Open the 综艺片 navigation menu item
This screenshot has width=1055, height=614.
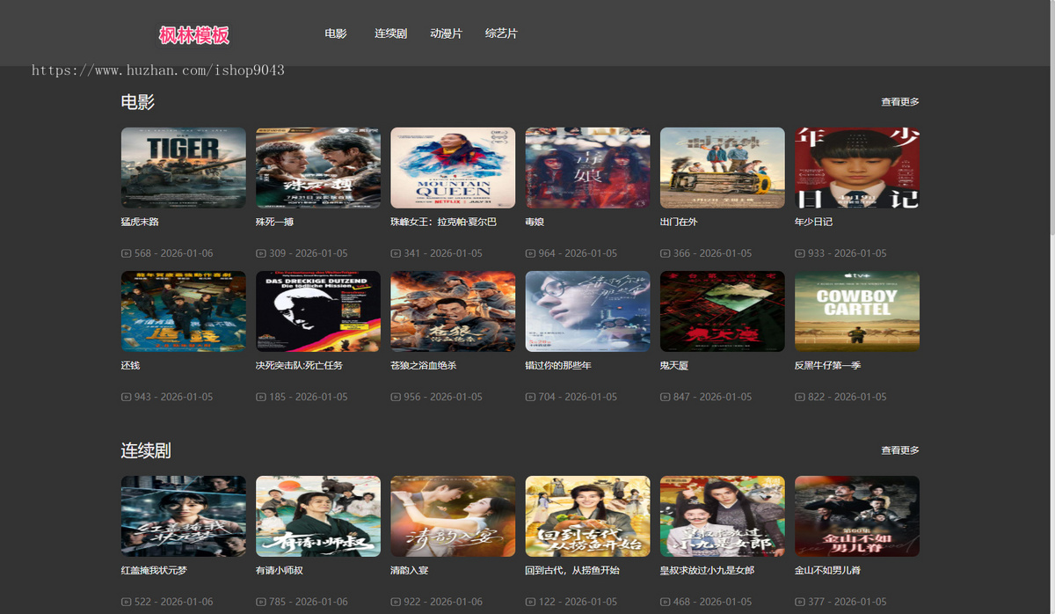coord(501,33)
